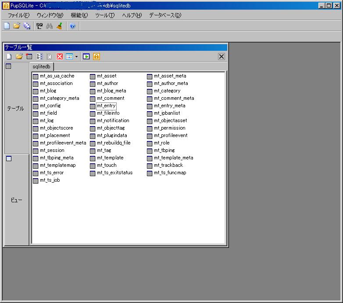Open the ヘルプ(H) menu
This screenshot has width=343, height=303.
tap(132, 15)
